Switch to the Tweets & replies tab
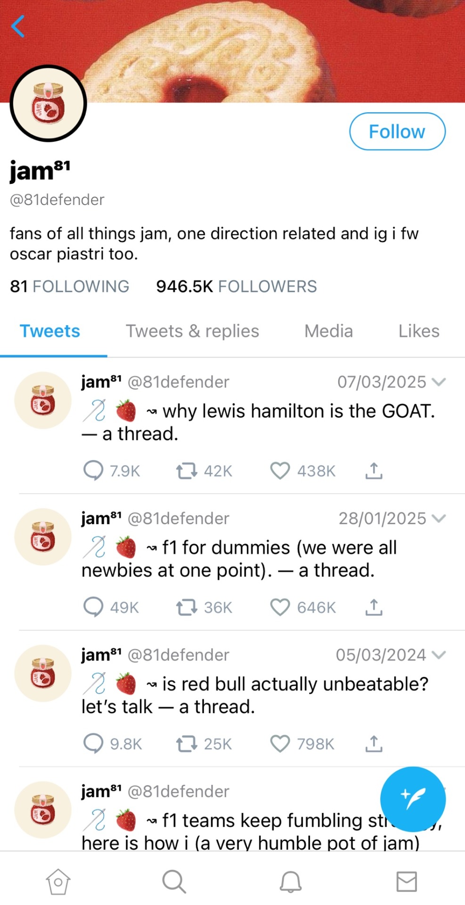Screen dimensions: 465x905 (192, 331)
